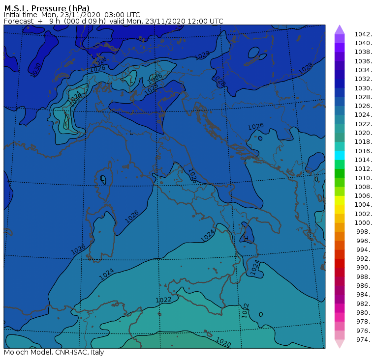The height and width of the screenshot is (359, 374).
Task: Click the legend value 1014.
Action: point(363,160)
